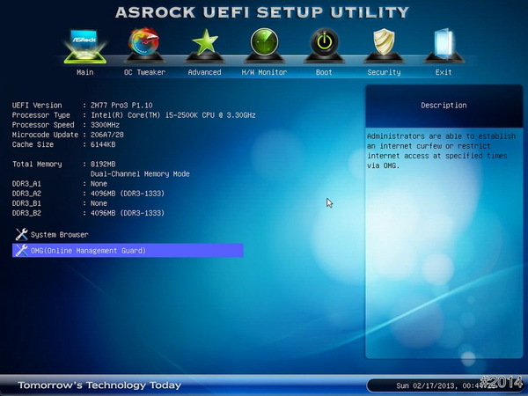Image resolution: width=528 pixels, height=396 pixels.
Task: Click the Cache Size label
Action: pos(33,144)
